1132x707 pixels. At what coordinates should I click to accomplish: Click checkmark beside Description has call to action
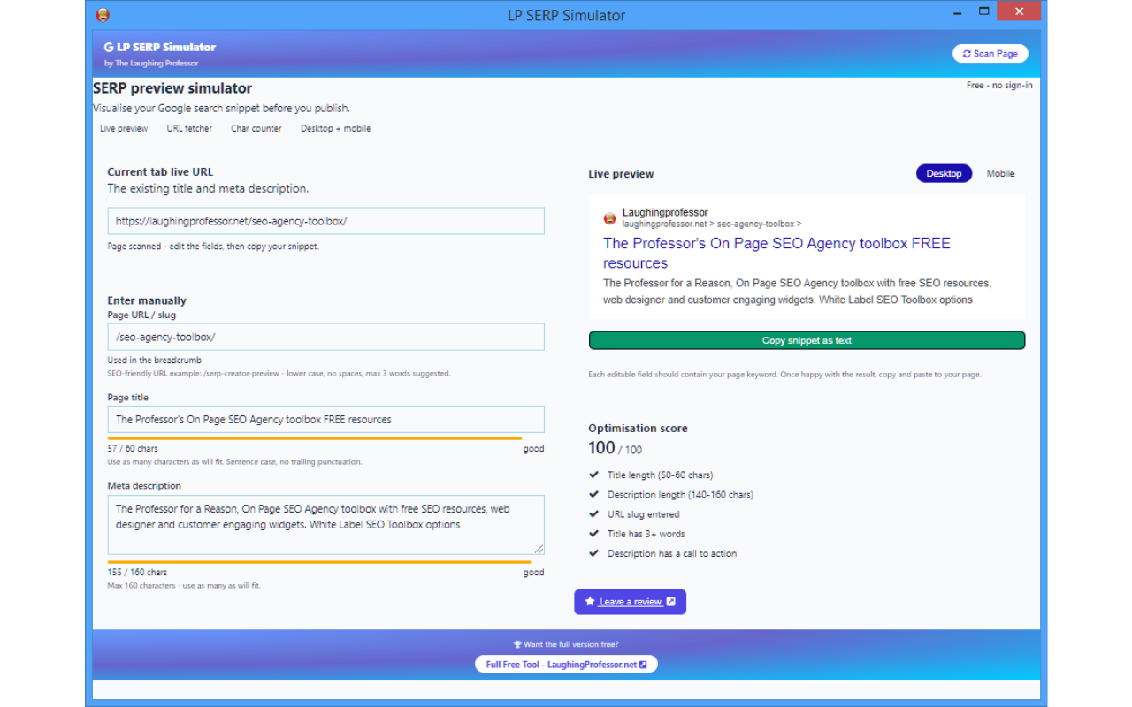coord(594,553)
